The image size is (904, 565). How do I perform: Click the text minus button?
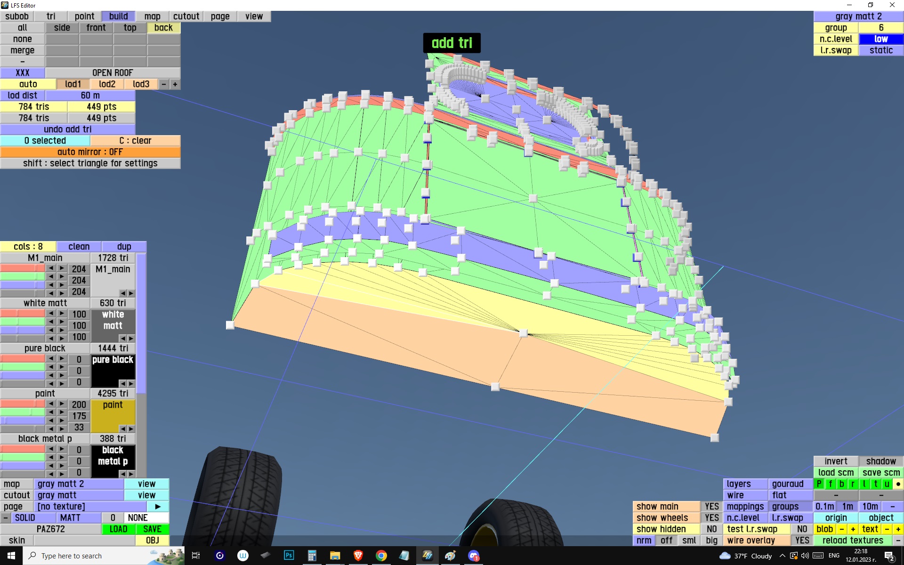pyautogui.click(x=887, y=529)
